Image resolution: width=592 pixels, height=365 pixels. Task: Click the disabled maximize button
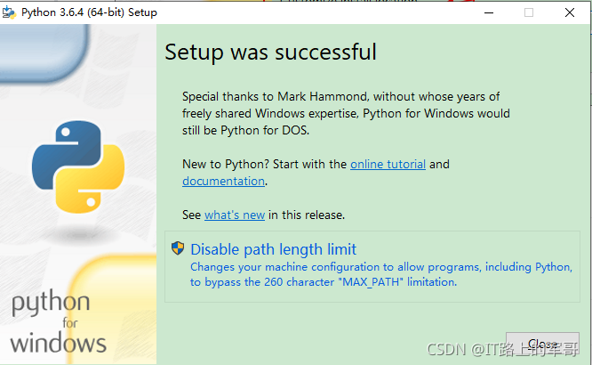[x=529, y=12]
